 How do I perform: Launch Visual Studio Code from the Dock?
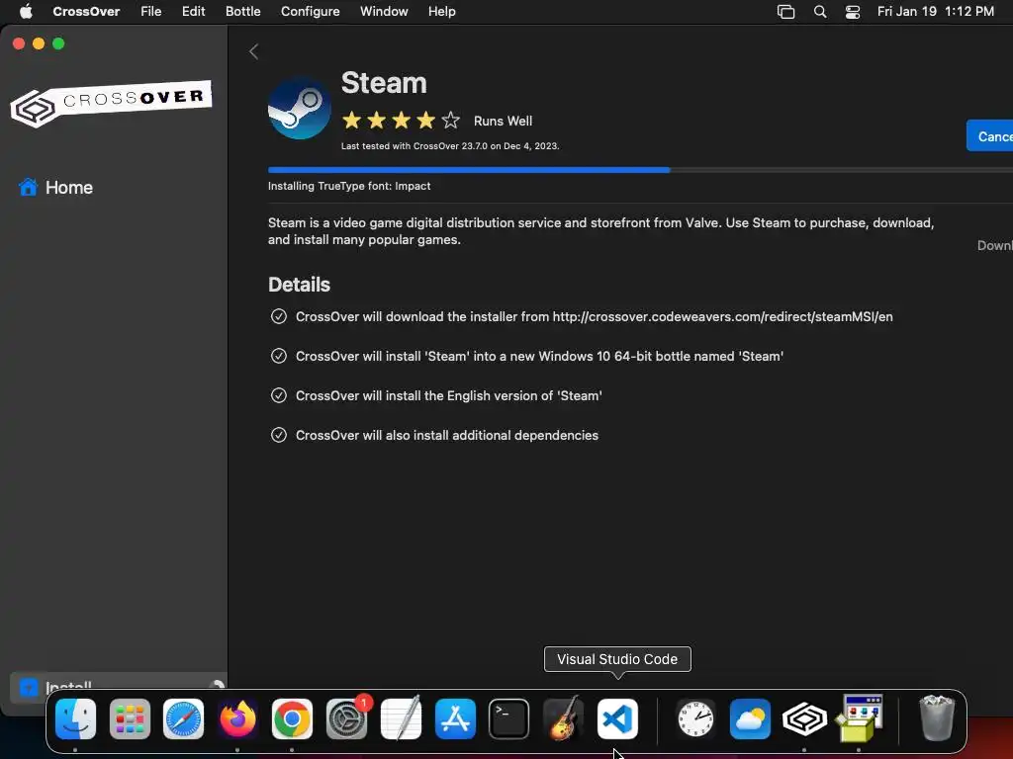pos(617,718)
